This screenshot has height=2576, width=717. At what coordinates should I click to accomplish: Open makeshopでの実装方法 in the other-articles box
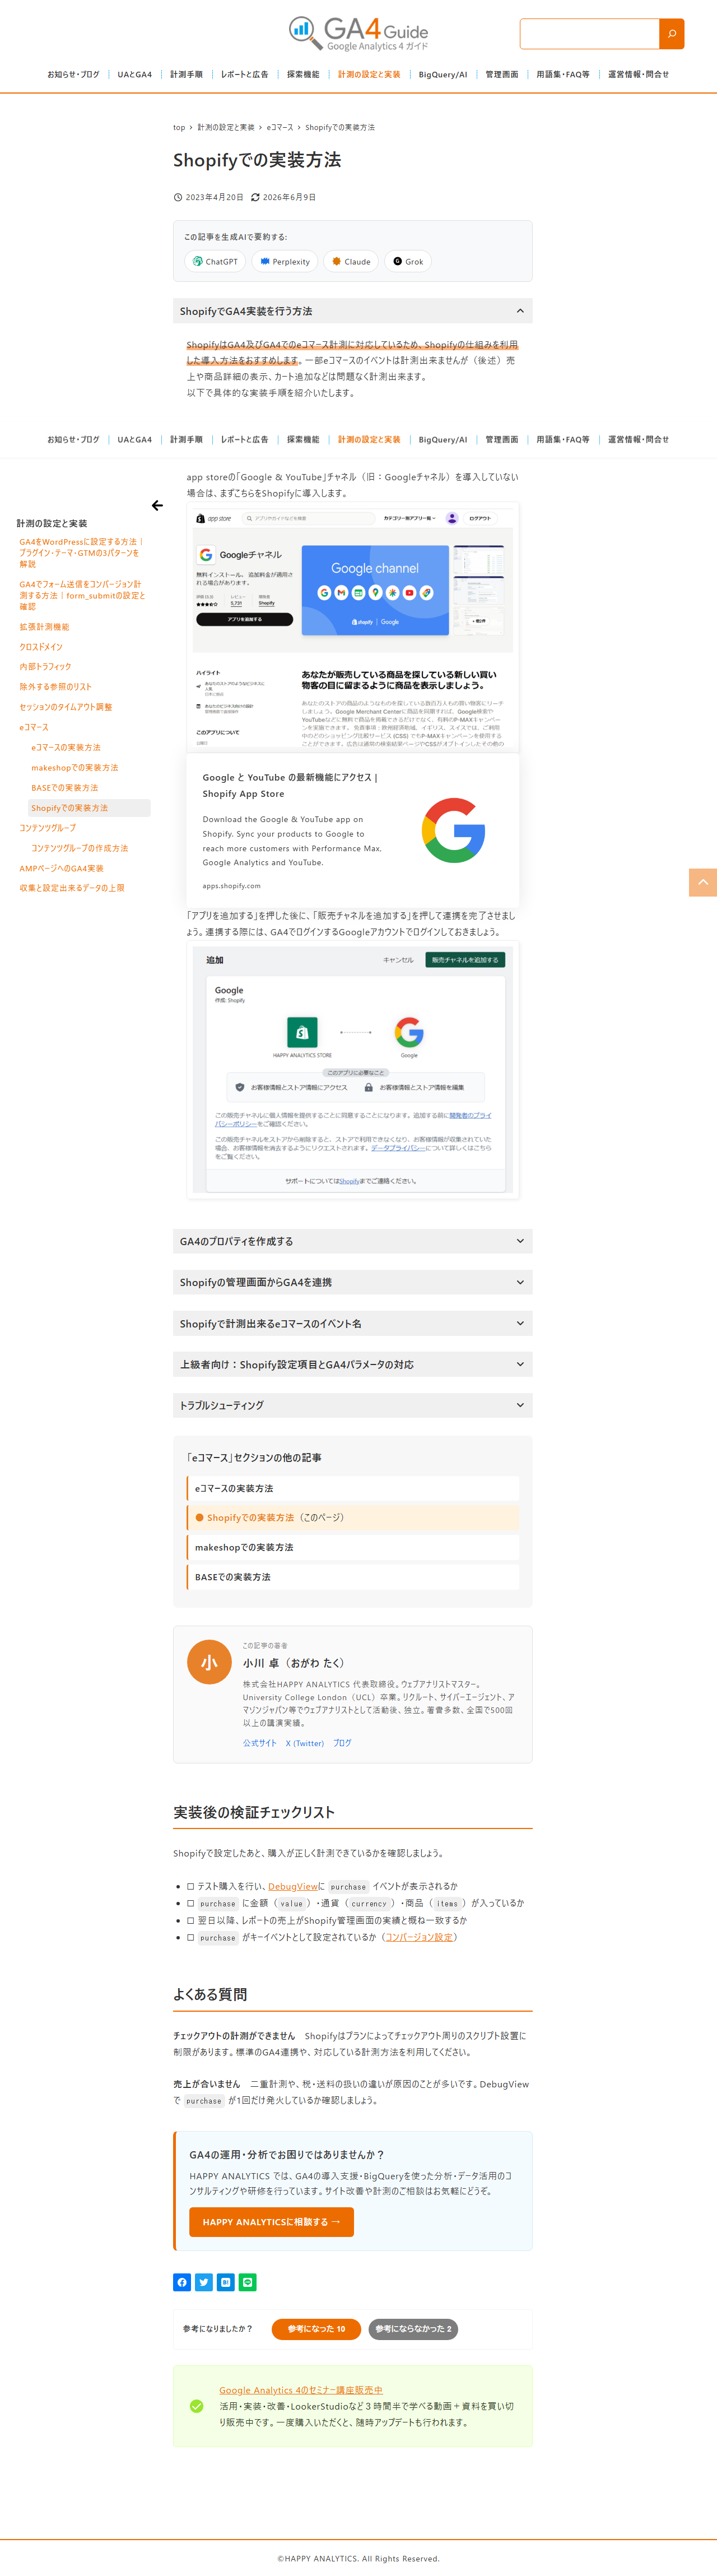353,1547
